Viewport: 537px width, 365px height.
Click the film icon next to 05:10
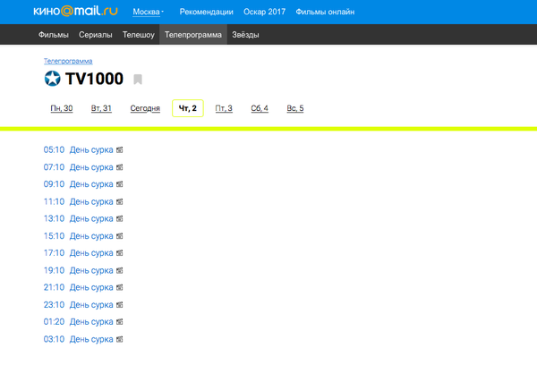(x=120, y=150)
